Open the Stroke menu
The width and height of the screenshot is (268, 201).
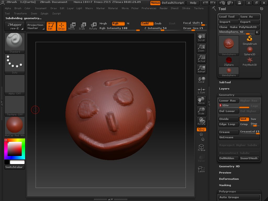(186, 8)
